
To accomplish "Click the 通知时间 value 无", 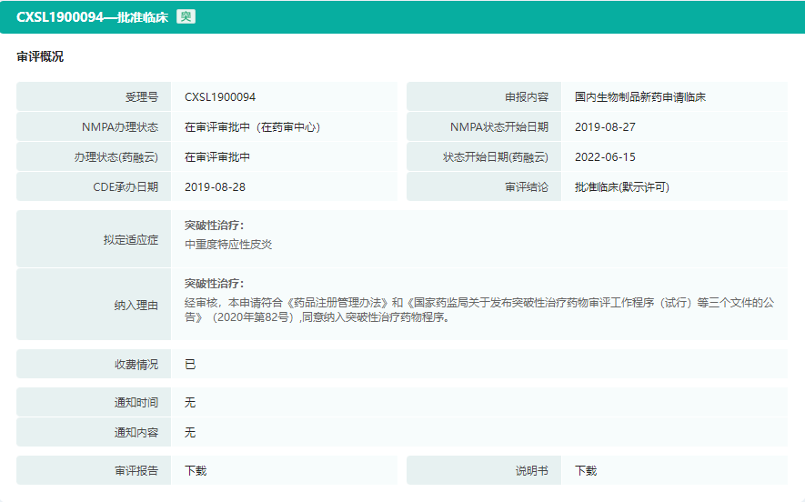I will click(190, 403).
